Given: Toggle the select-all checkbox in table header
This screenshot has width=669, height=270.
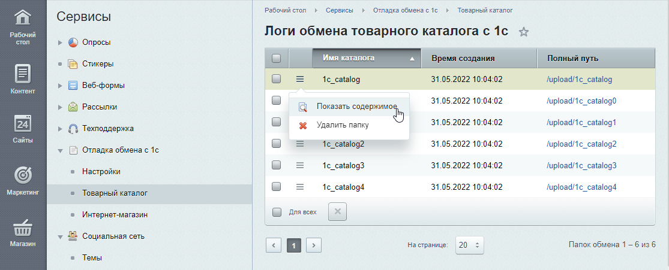Looking at the screenshot, I should point(277,58).
